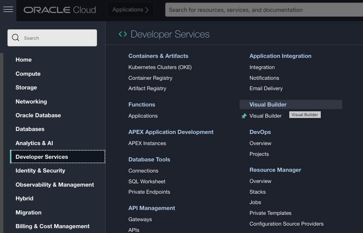Open Kubernetes Clusters (OKE)

[160, 67]
